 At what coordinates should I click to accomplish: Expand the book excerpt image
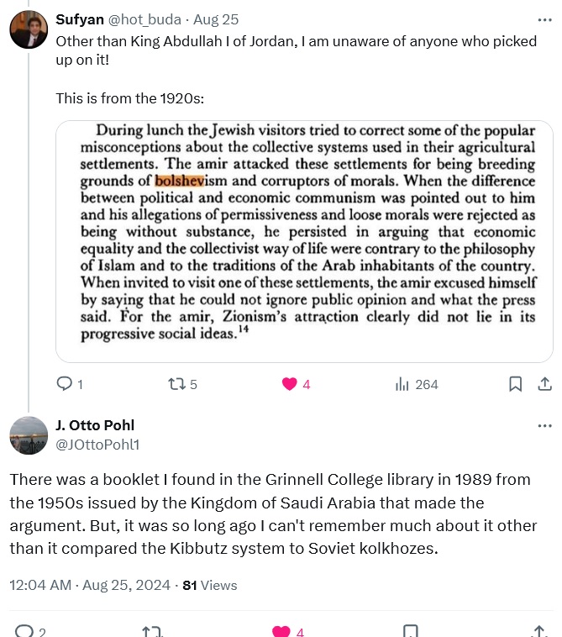click(304, 241)
